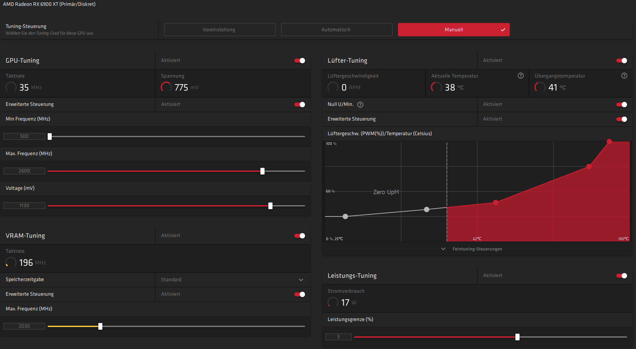Screen dimensions: 636x349
Task: Open help for Übergangstemperatur
Action: (624, 76)
